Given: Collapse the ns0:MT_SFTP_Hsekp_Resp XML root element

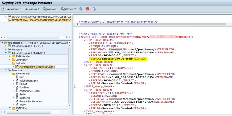Looking at the screenshot, I should click(77, 37).
